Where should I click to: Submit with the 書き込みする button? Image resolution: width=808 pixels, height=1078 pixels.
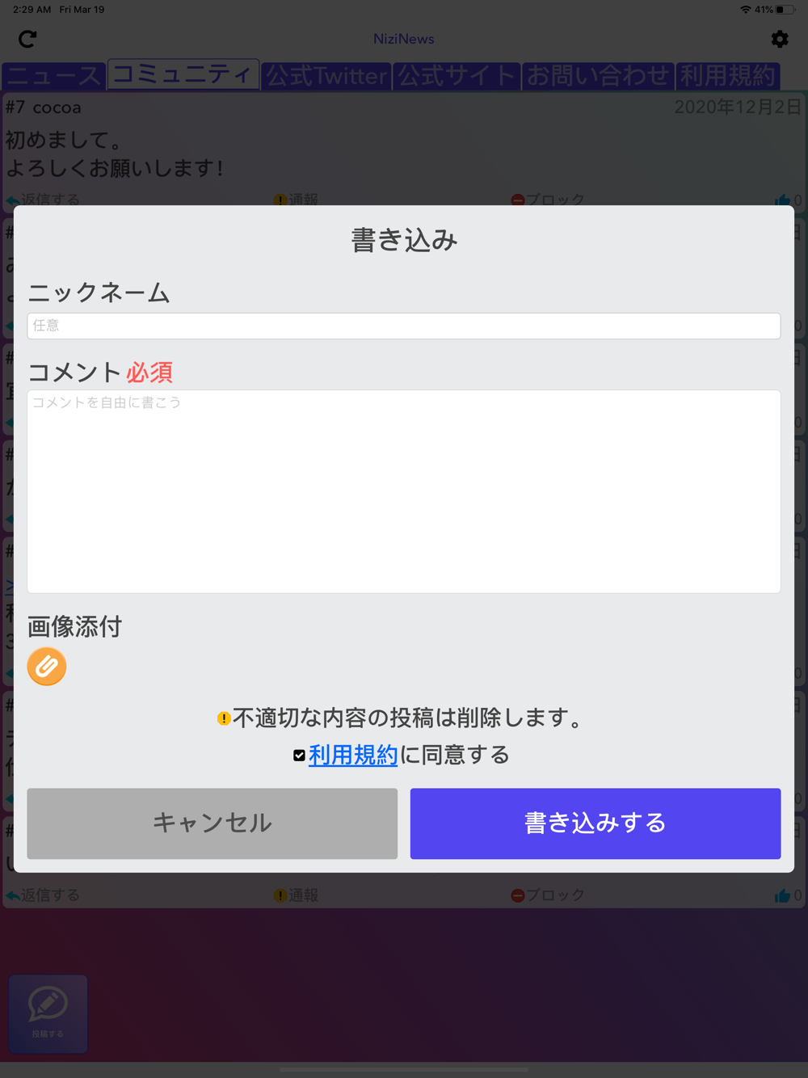595,823
